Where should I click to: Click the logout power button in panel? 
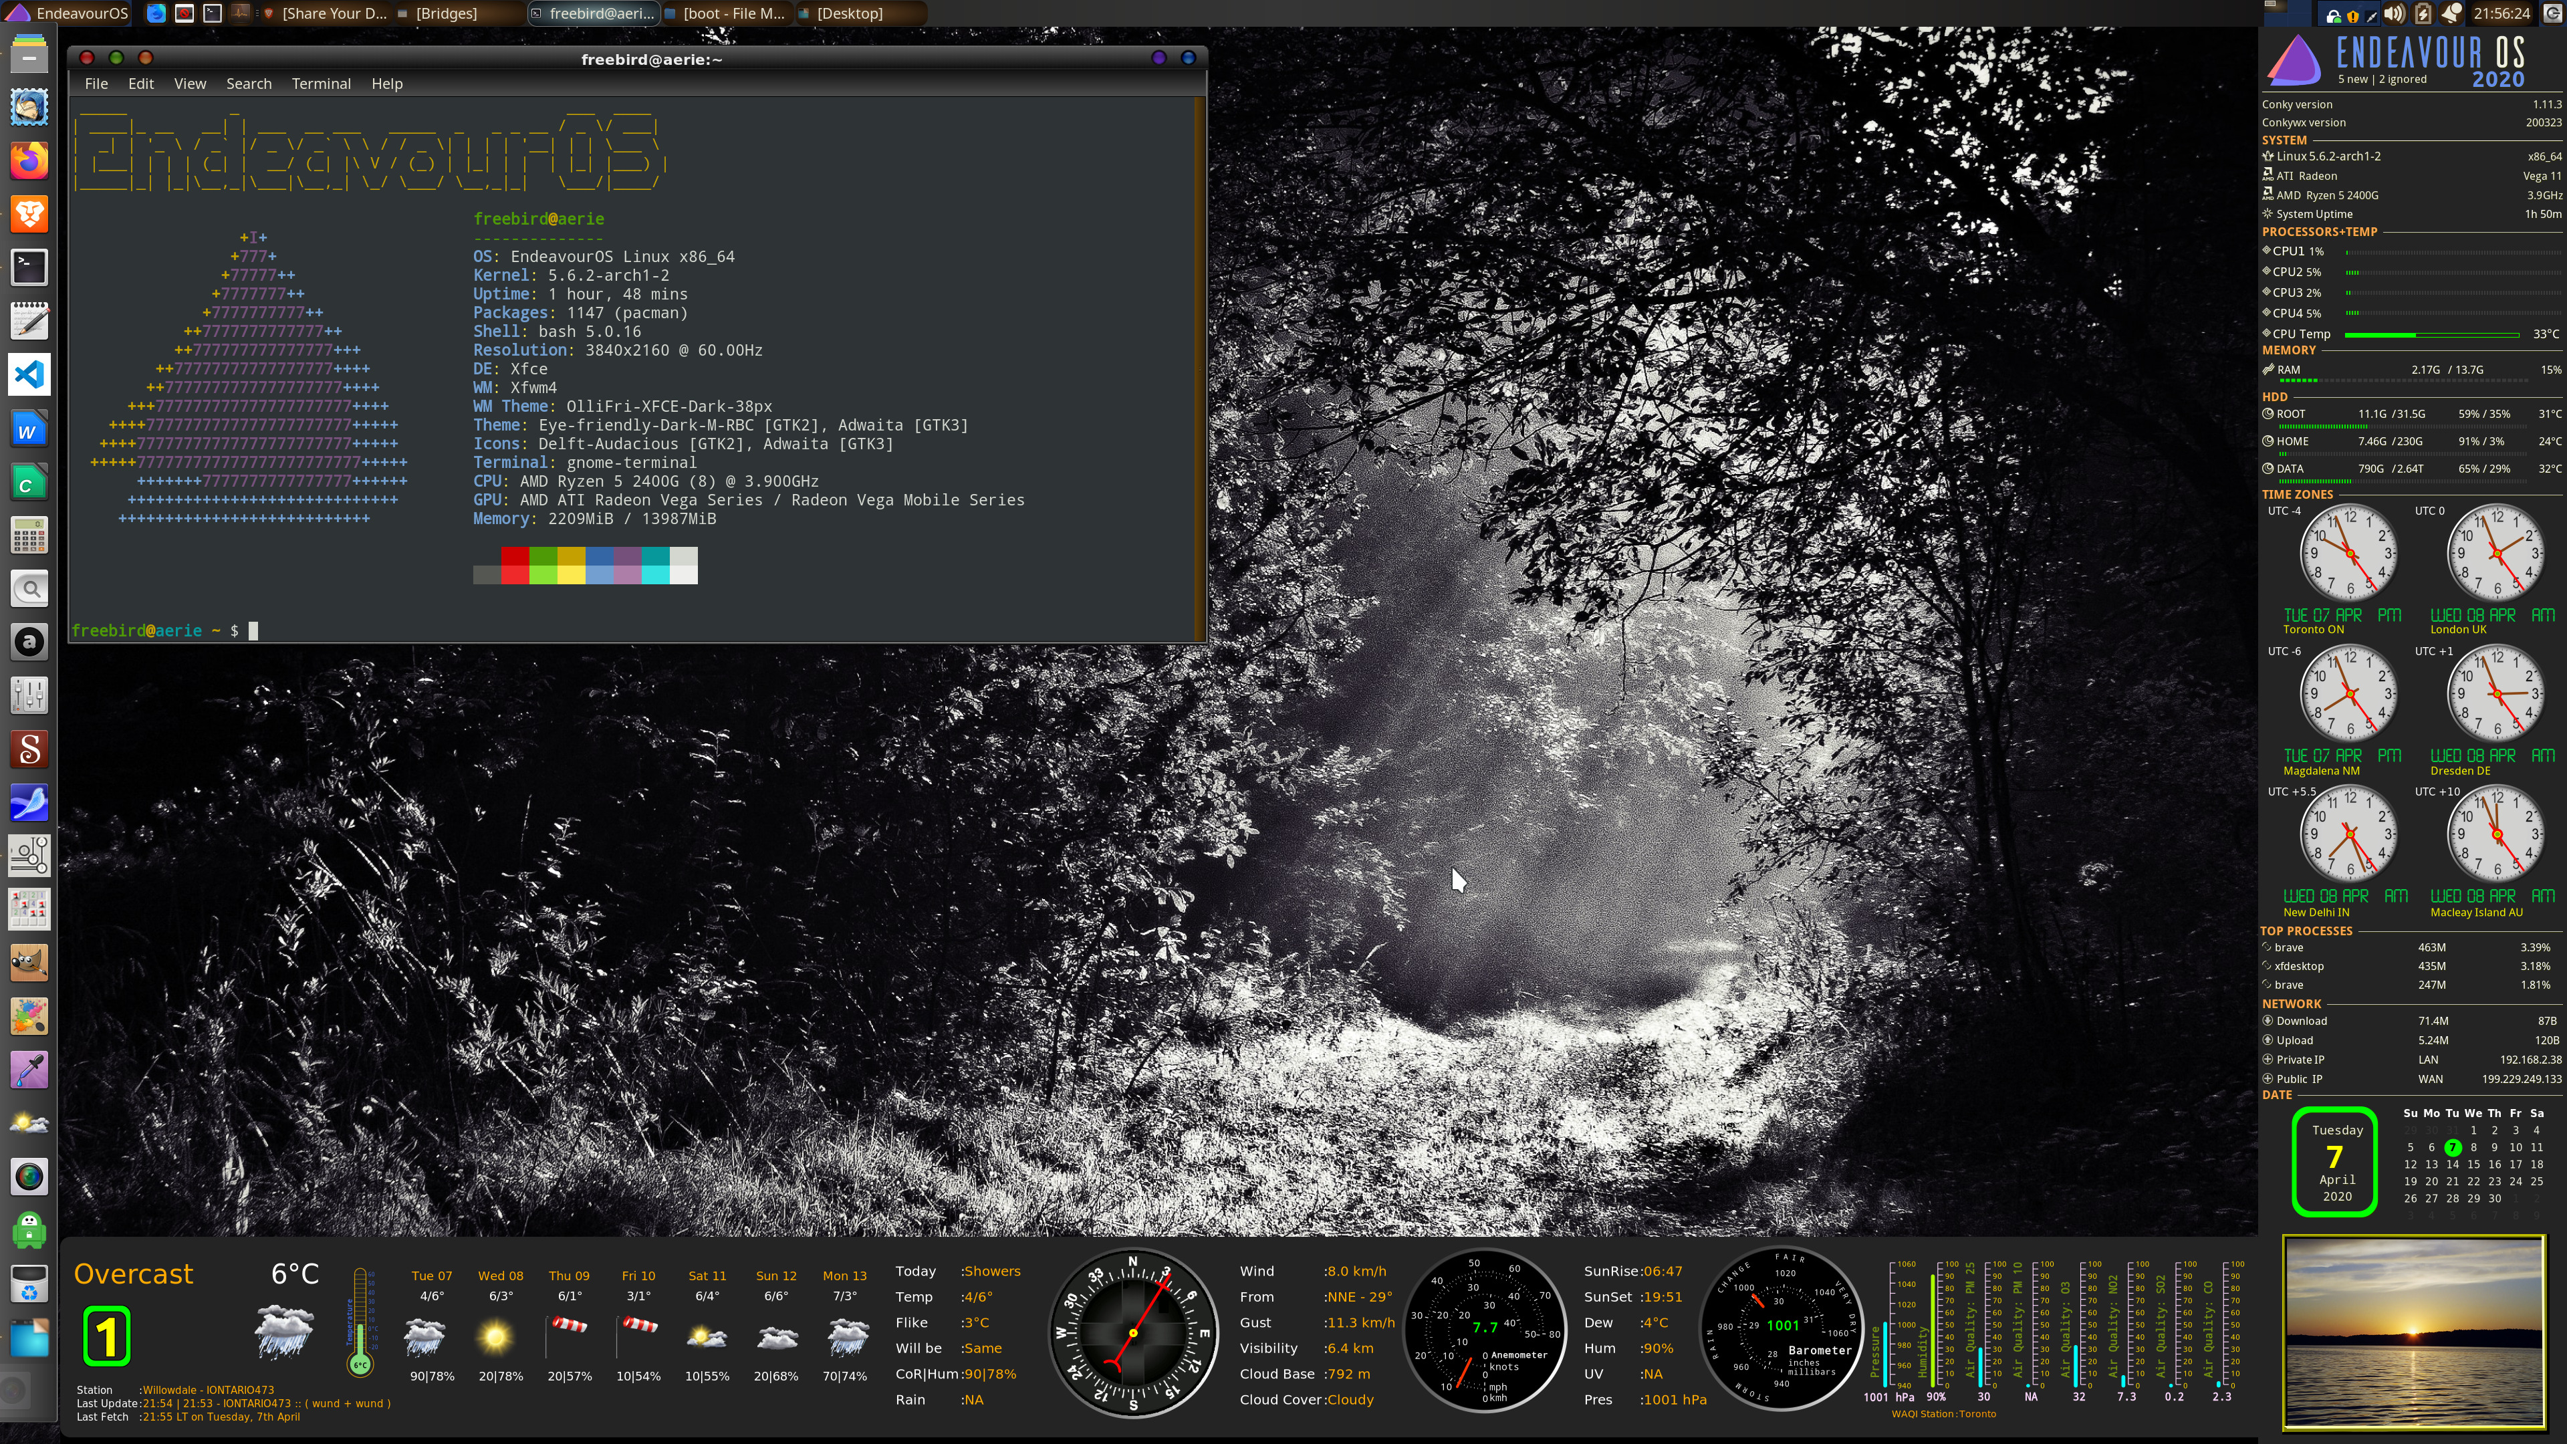click(2552, 13)
